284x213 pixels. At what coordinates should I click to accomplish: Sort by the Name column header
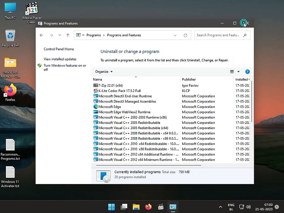[136, 79]
